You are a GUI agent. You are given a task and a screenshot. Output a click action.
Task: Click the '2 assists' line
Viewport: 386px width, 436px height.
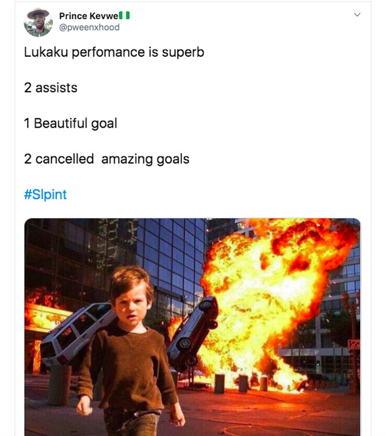point(51,88)
